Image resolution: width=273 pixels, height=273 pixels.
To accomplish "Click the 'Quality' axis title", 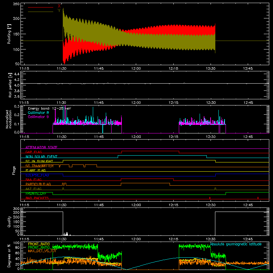I will click(9, 221).
